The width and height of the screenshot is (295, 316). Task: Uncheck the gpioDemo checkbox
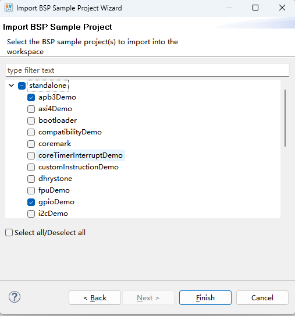point(31,202)
